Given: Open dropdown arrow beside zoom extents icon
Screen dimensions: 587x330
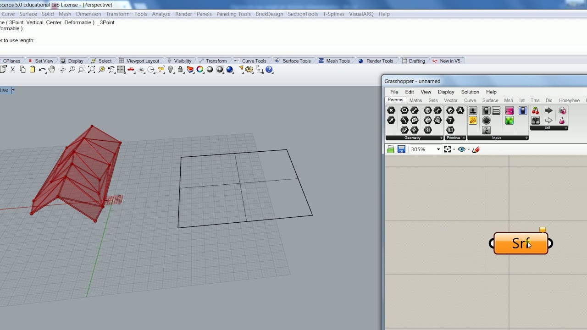Looking at the screenshot, I should click(x=454, y=149).
